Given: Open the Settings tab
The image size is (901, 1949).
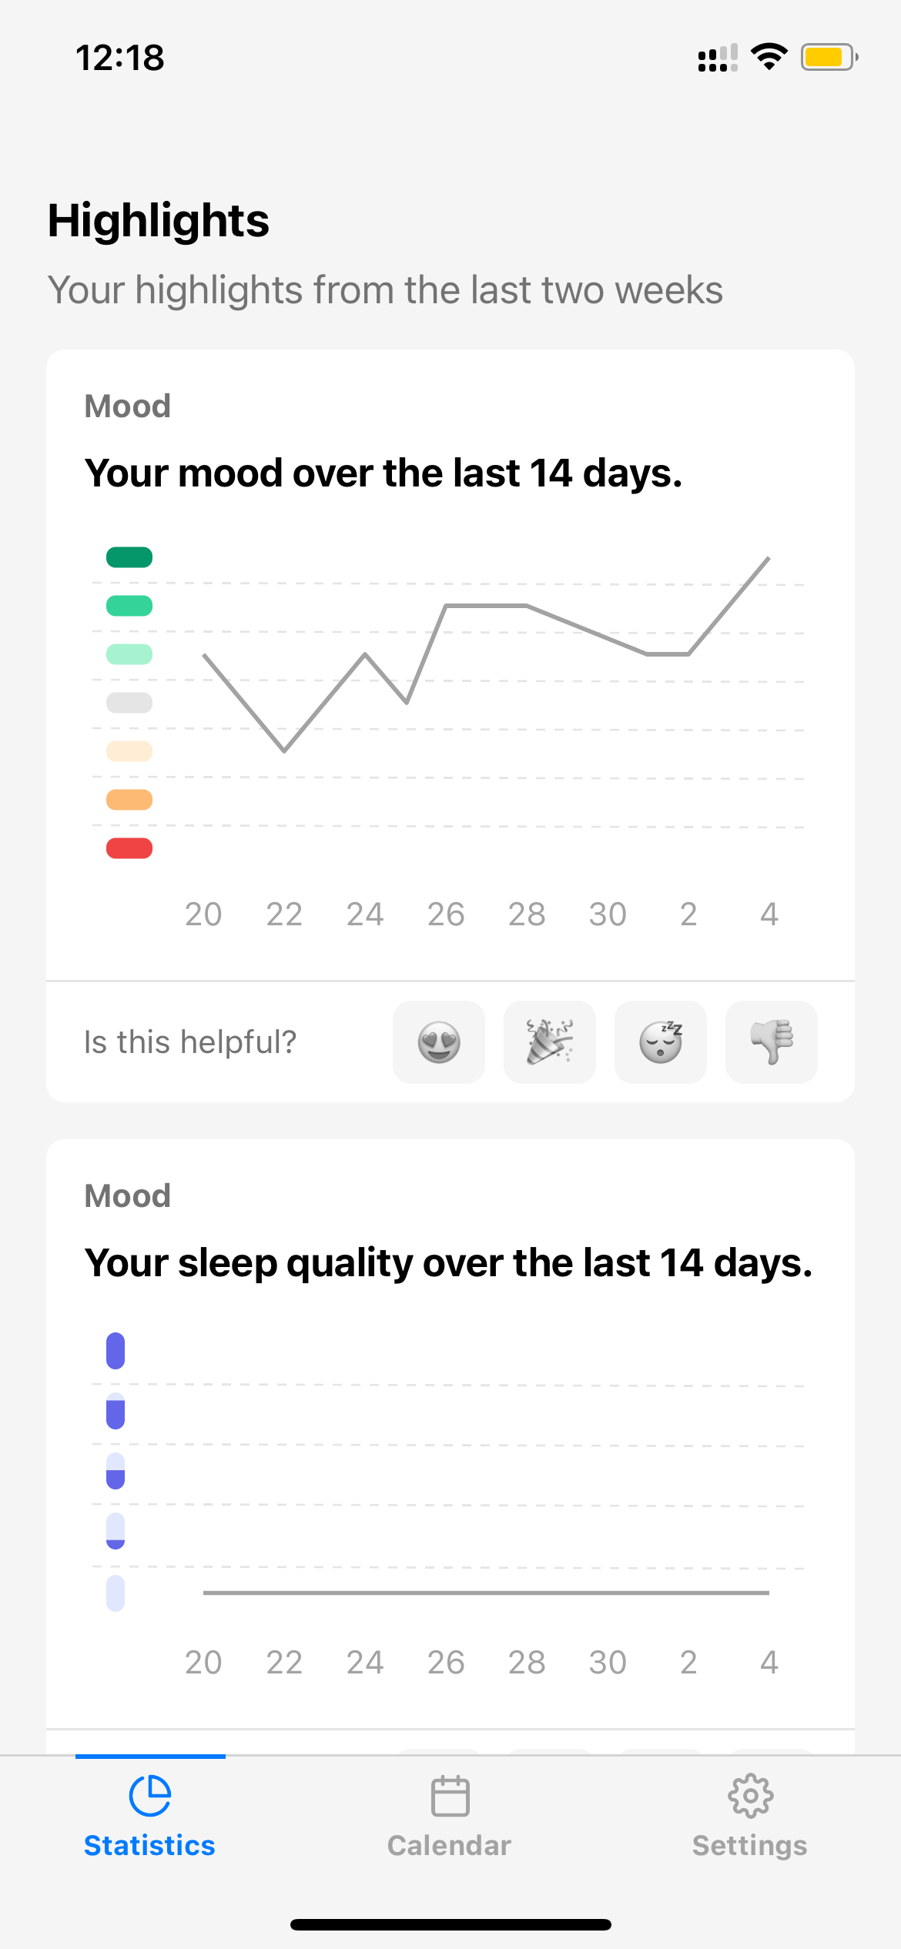Looking at the screenshot, I should click(750, 1817).
